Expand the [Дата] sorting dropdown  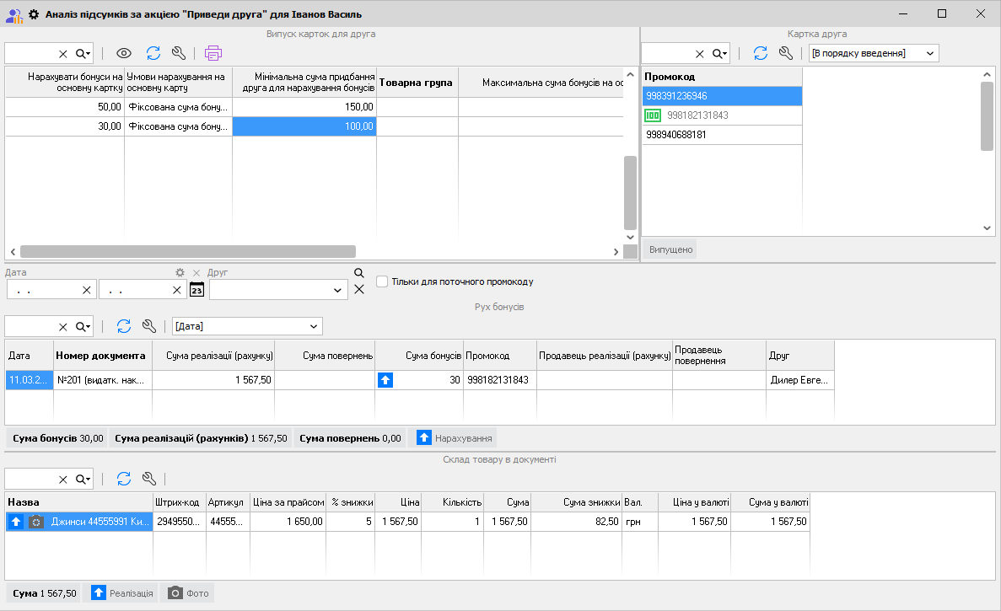pos(314,326)
